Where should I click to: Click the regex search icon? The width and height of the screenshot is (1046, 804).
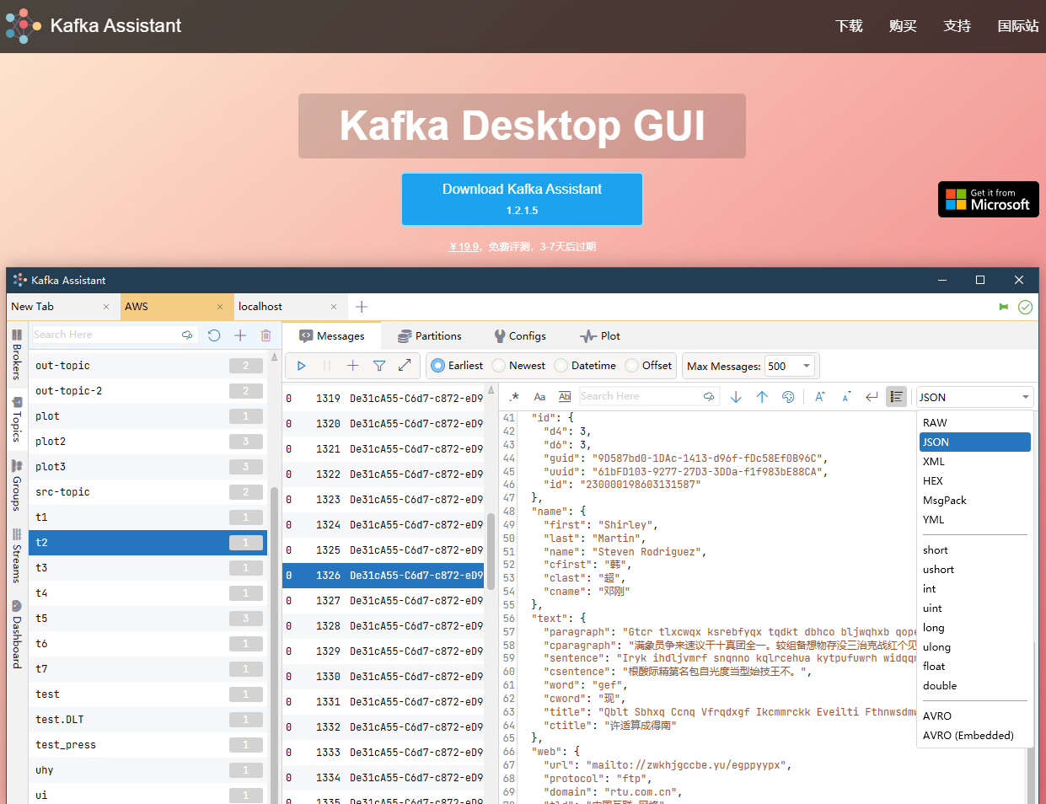pyautogui.click(x=513, y=396)
